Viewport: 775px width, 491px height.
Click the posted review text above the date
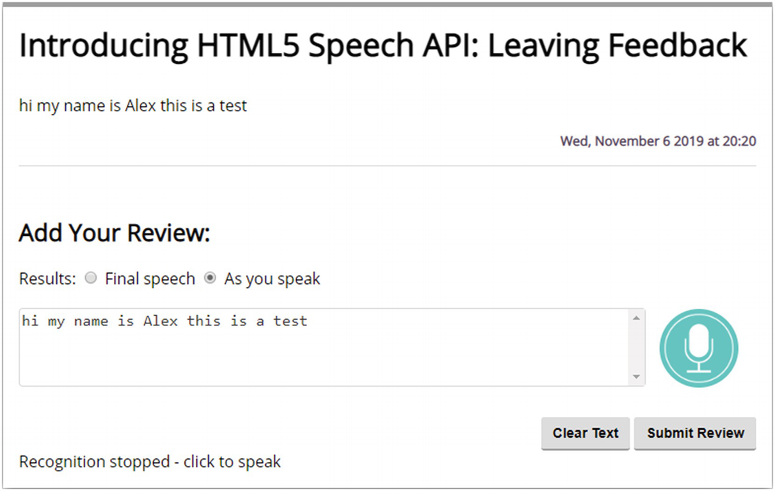pyautogui.click(x=133, y=105)
